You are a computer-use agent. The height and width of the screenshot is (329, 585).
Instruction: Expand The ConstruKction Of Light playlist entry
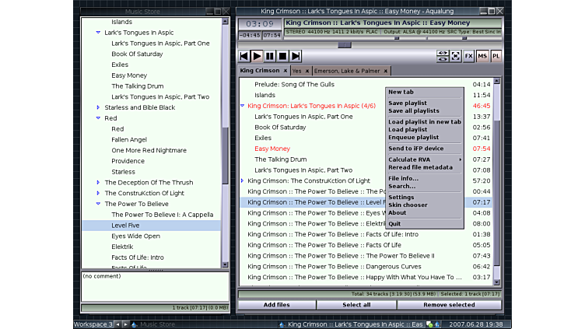tap(242, 180)
